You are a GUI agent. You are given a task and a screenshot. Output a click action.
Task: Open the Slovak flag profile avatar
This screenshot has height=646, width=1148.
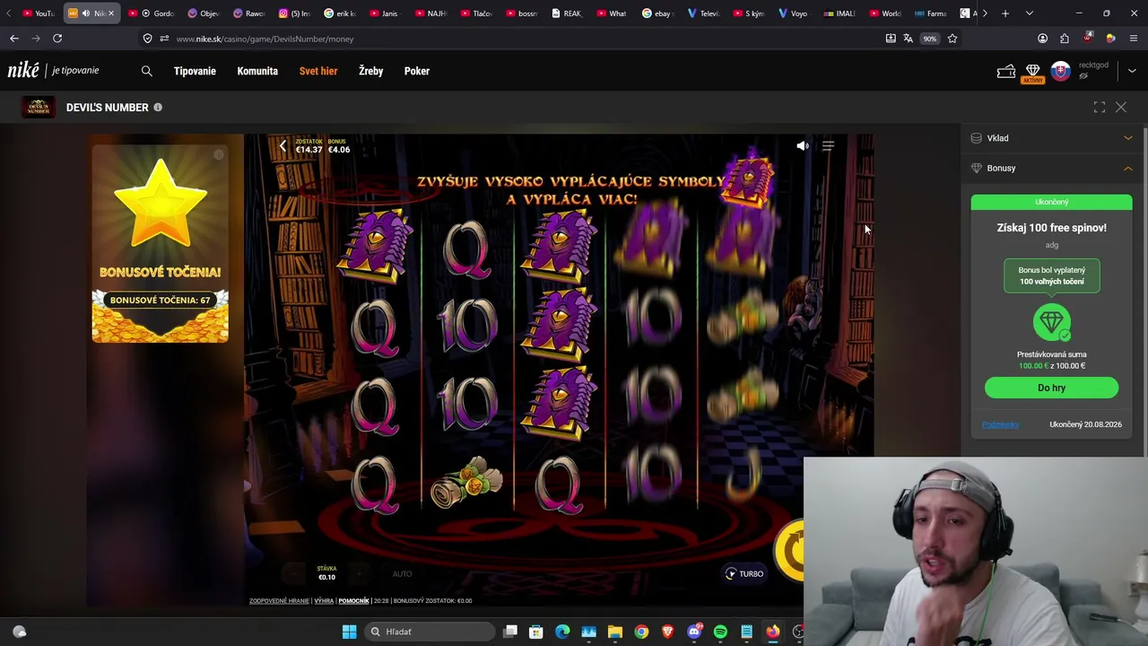coord(1061,72)
